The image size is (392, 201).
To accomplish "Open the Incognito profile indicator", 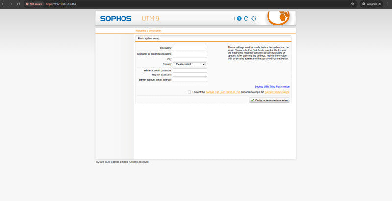I will (x=371, y=4).
